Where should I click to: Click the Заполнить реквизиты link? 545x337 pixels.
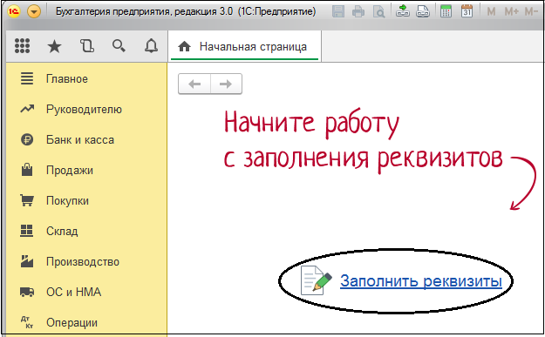click(x=421, y=280)
